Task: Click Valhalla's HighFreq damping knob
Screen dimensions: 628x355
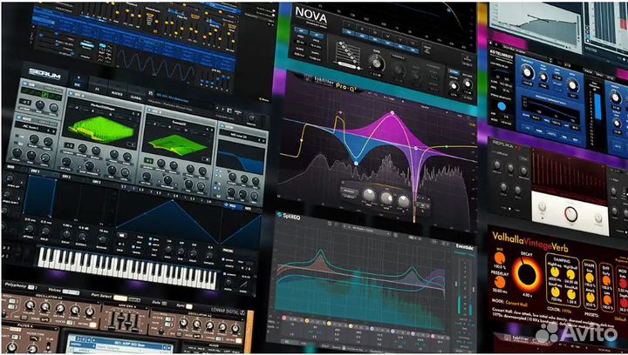Action: tap(555, 273)
